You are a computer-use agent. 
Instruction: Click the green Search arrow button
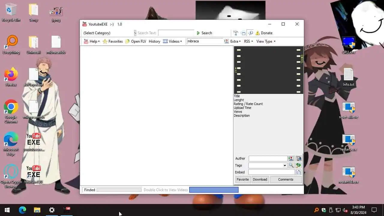tap(204, 33)
